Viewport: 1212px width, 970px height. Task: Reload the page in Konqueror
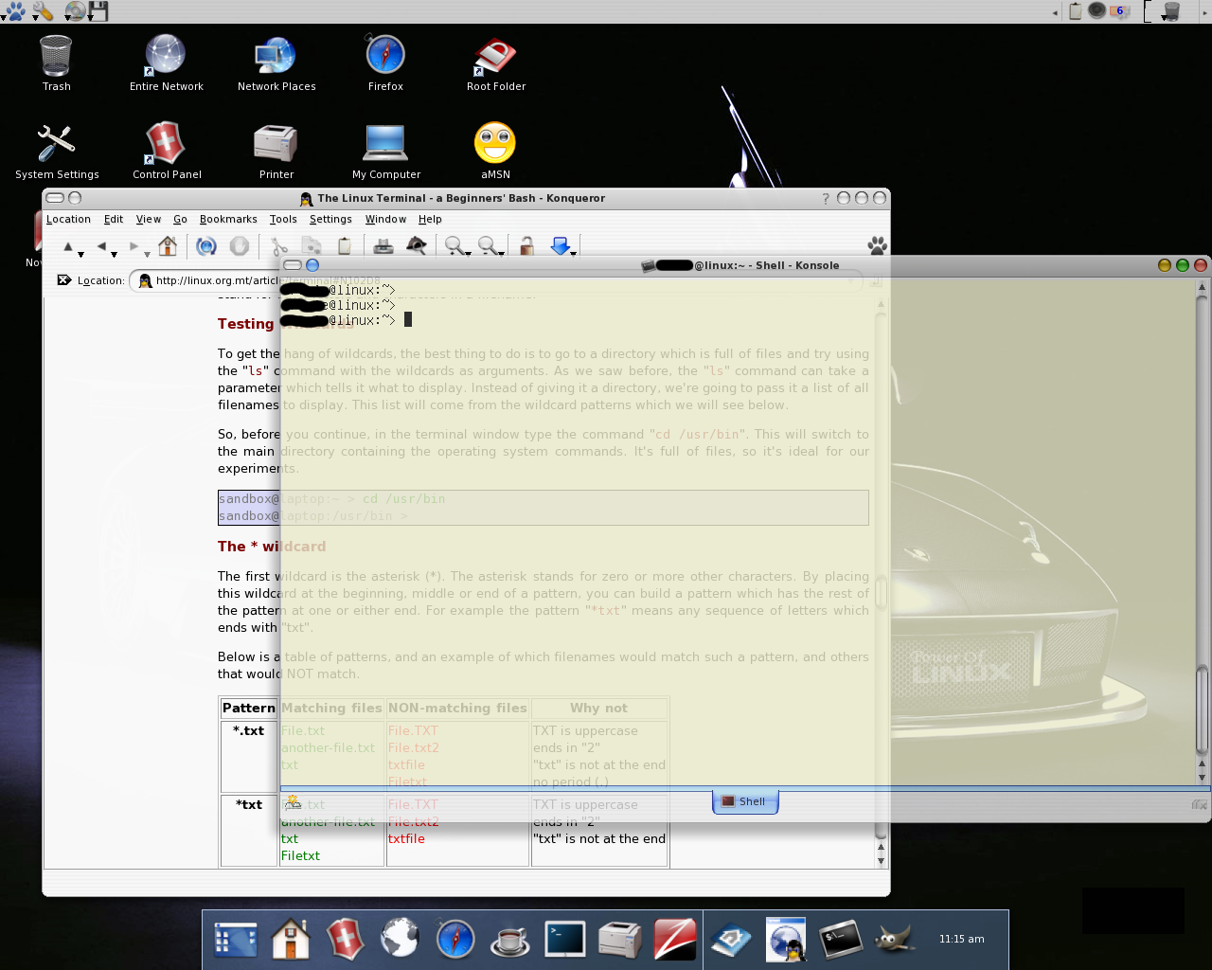[205, 246]
